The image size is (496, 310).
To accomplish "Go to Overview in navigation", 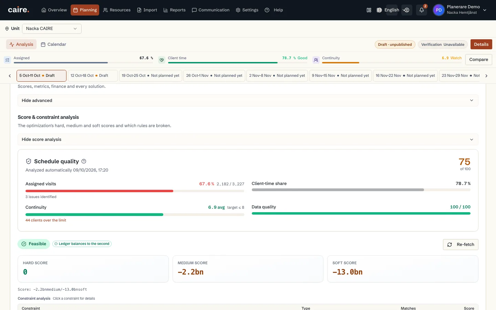I will coord(54,10).
